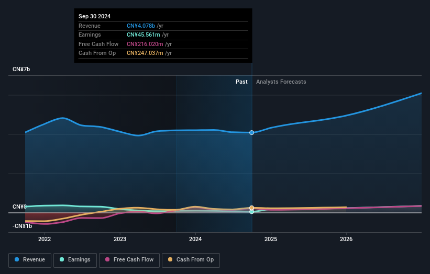430x274 pixels.
Task: Click the orange Cash From Op data point
Action: (252, 208)
